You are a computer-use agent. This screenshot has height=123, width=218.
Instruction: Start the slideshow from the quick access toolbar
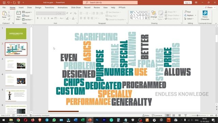pos(19,2)
